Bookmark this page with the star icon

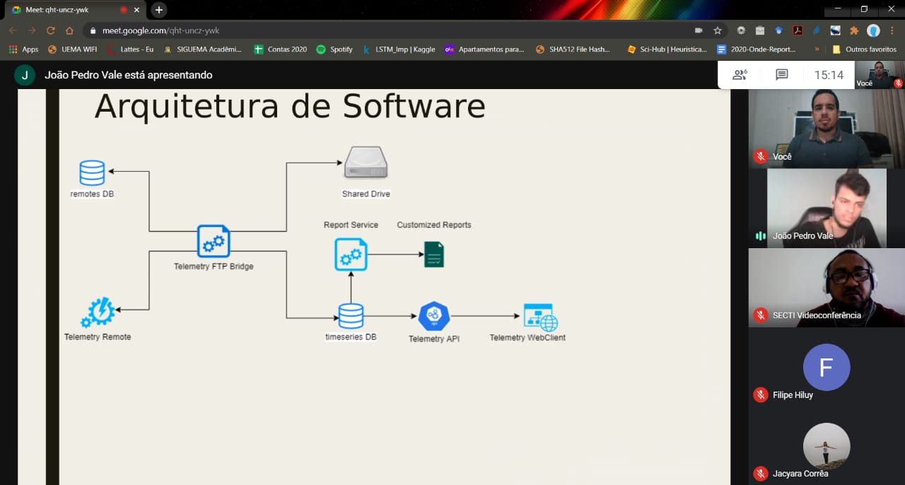718,30
